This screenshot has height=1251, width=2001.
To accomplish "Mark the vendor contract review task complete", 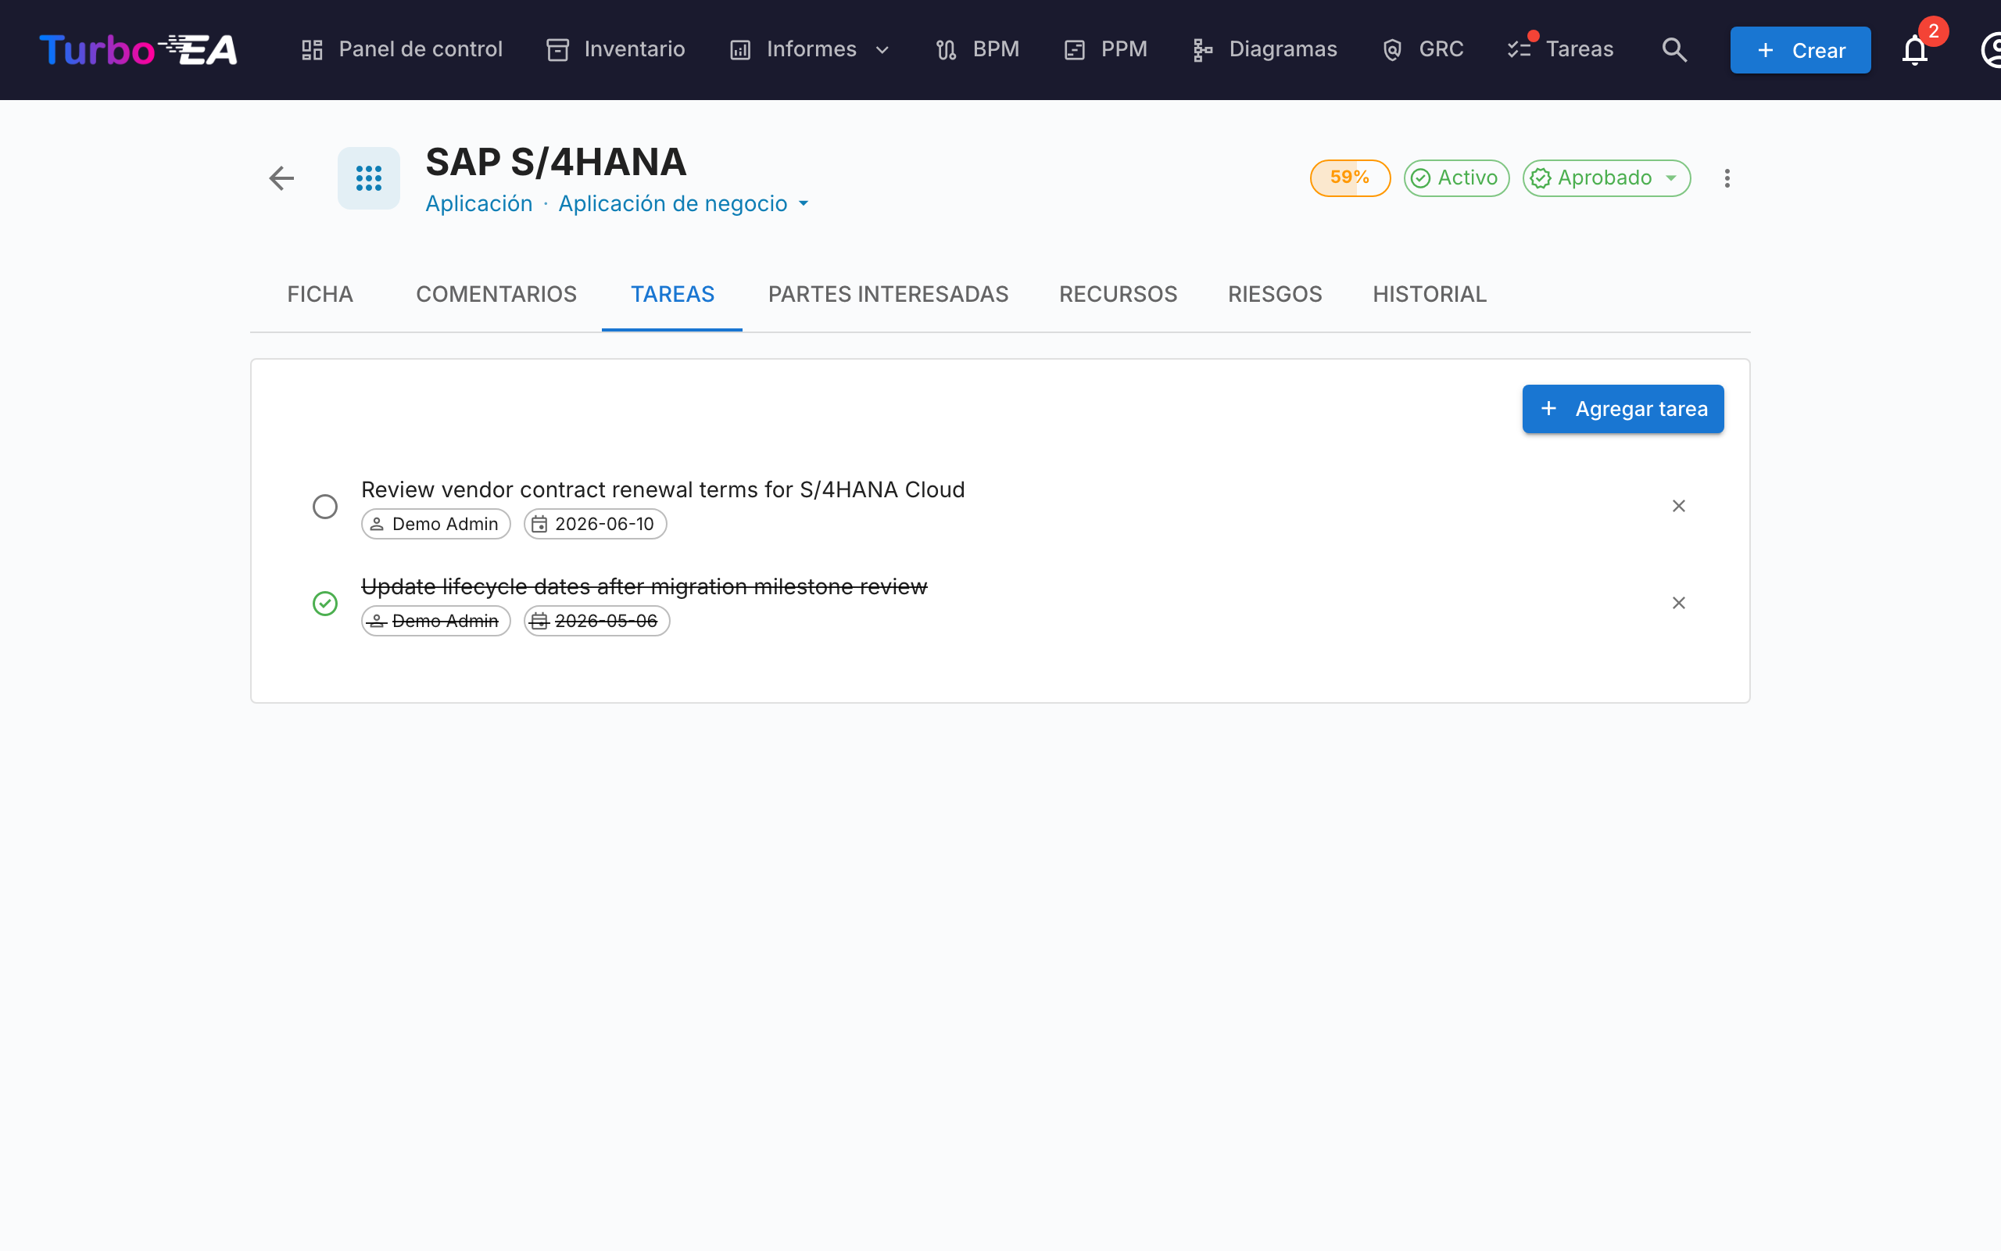I will 325,507.
